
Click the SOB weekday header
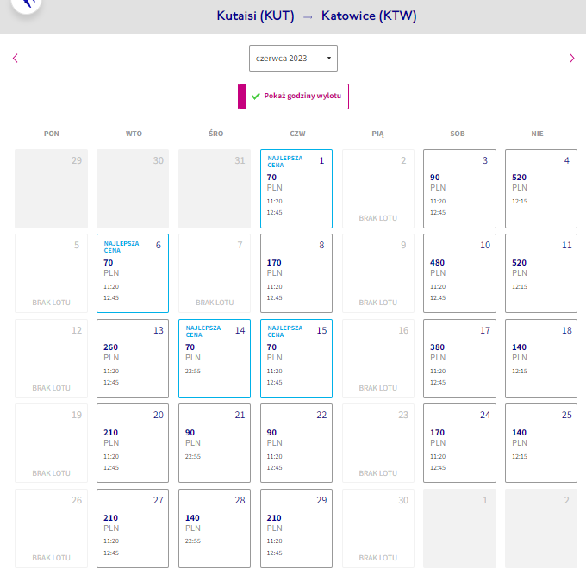point(458,134)
